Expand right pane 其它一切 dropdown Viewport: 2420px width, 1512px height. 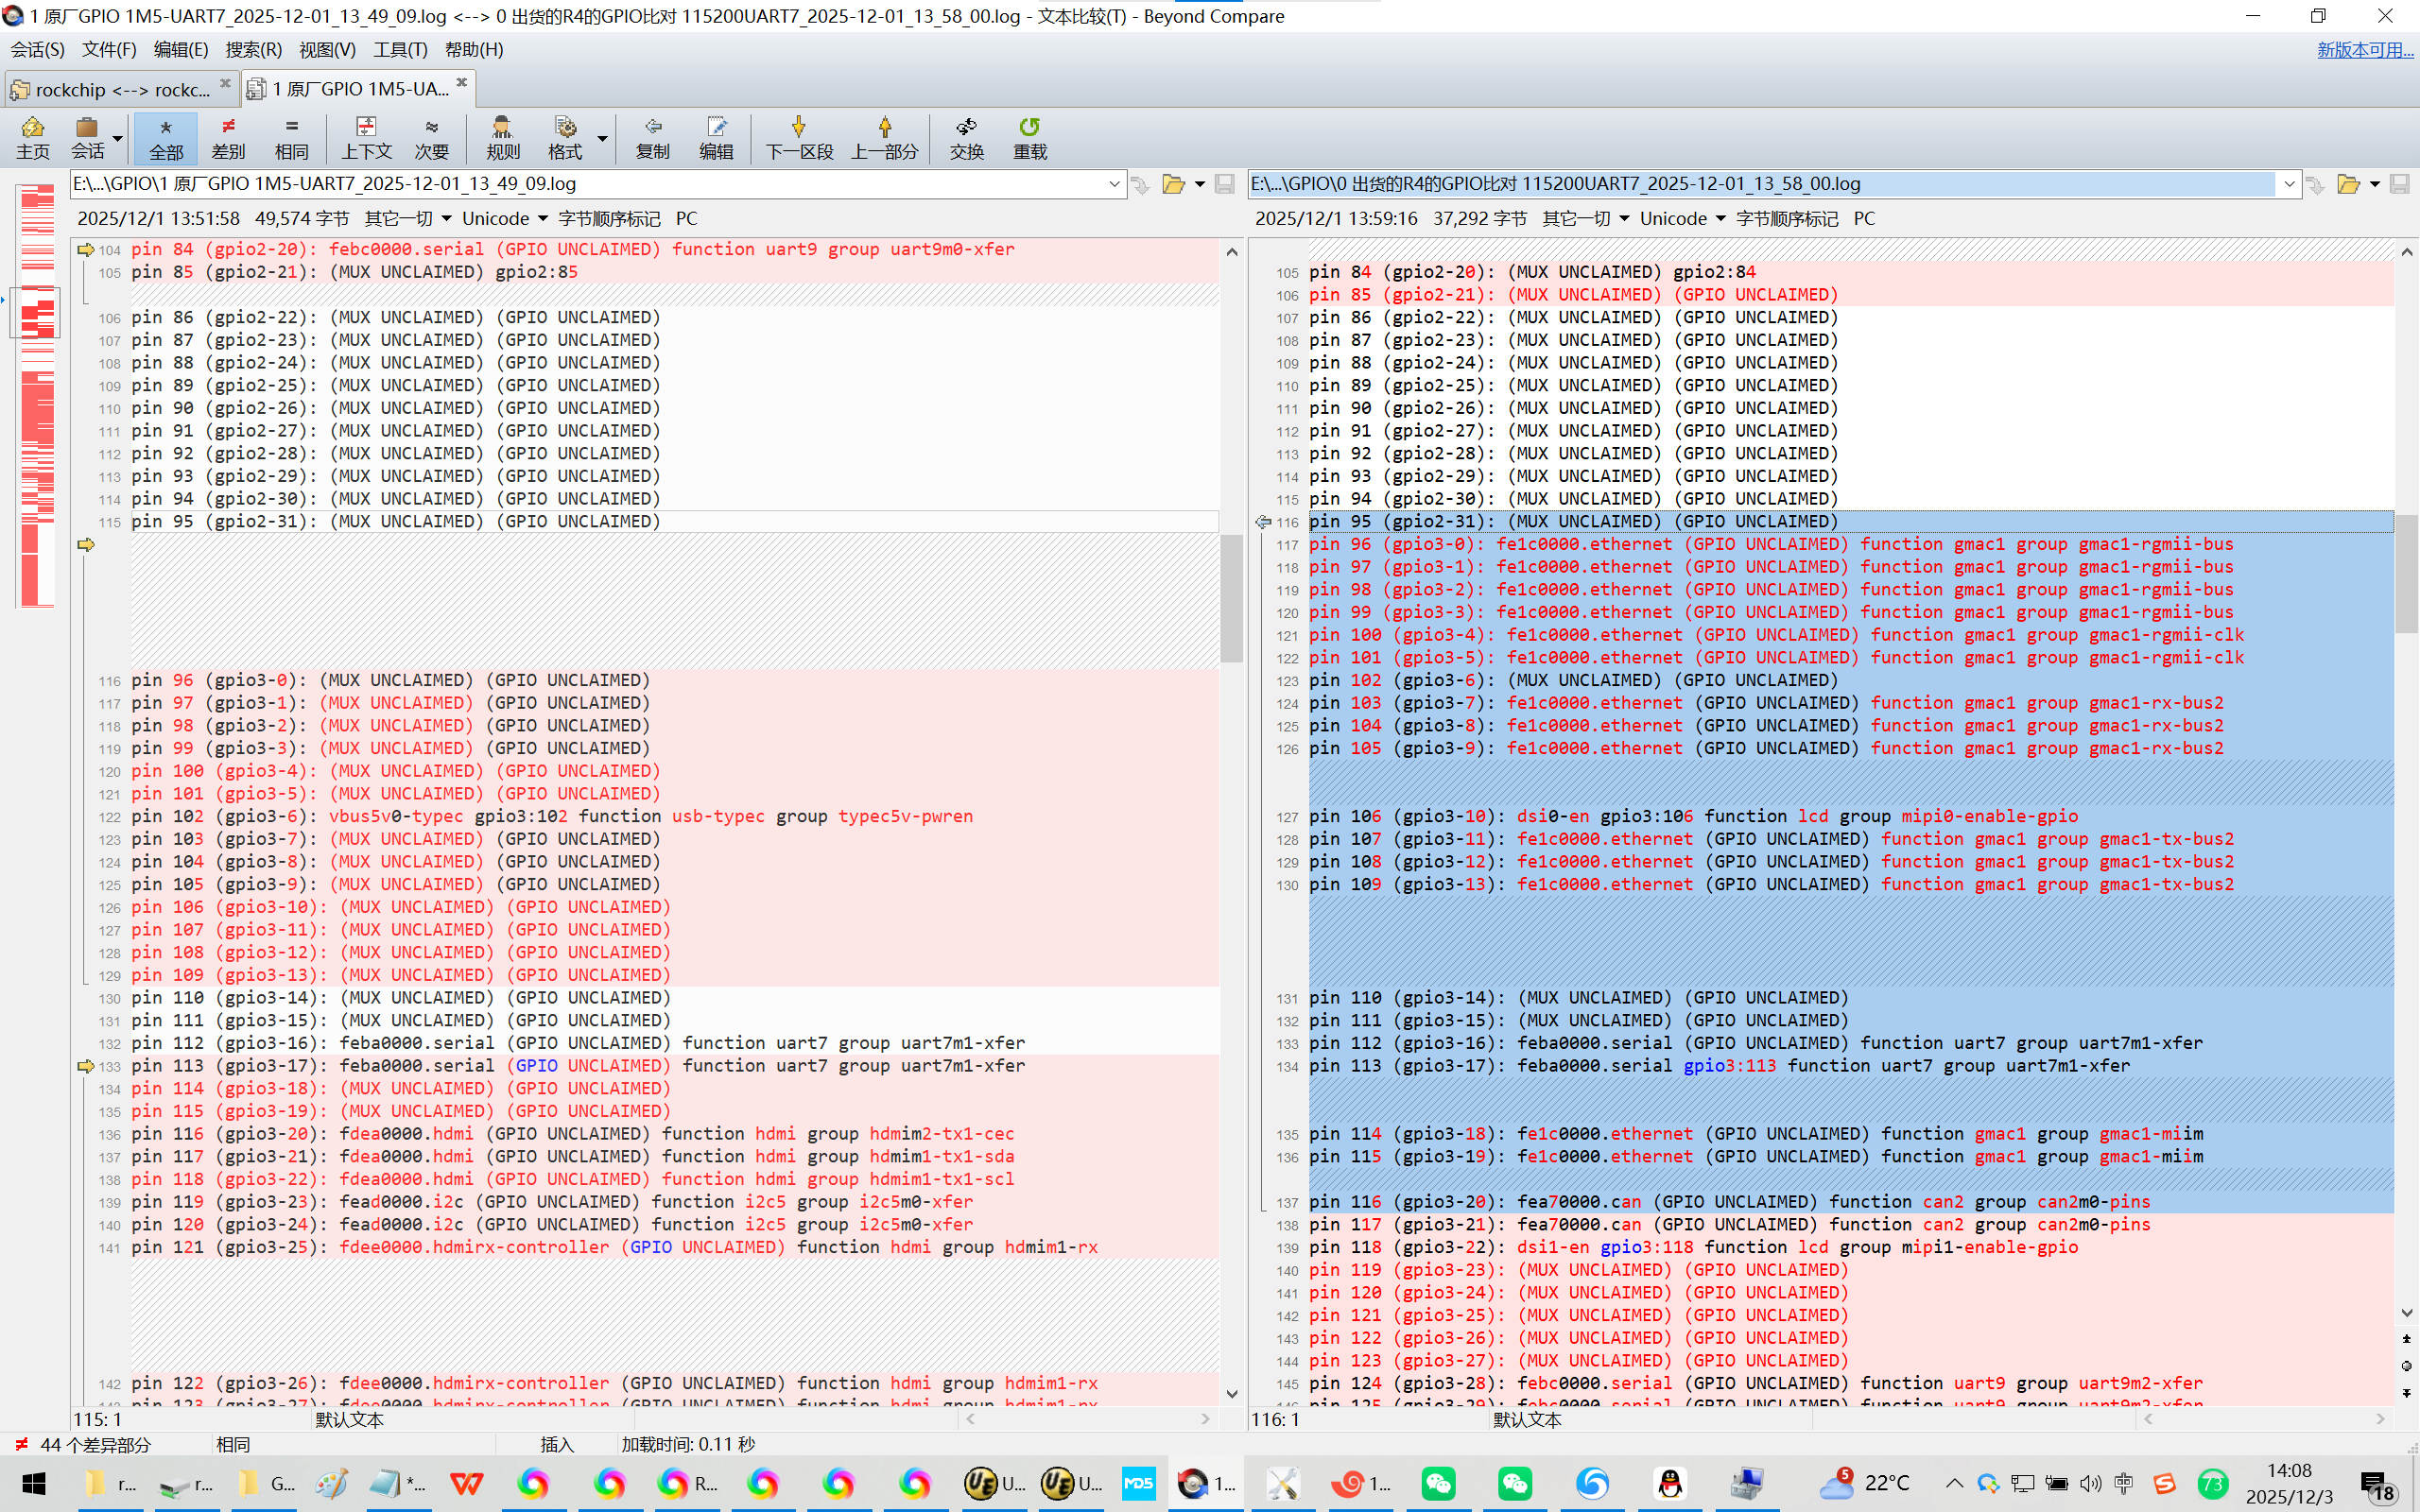click(1585, 218)
